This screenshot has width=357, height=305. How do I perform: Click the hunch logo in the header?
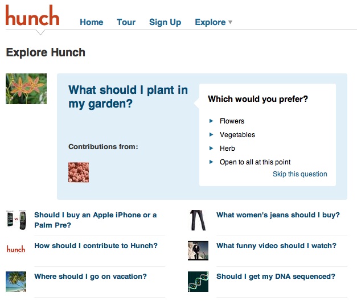[32, 15]
